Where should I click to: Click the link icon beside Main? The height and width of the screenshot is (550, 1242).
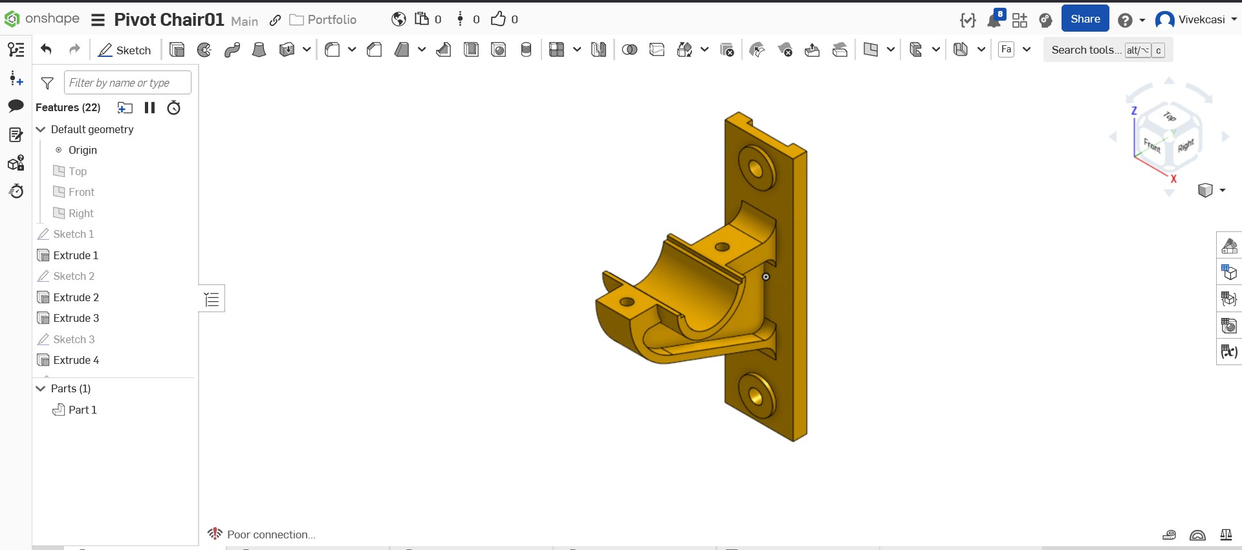275,20
